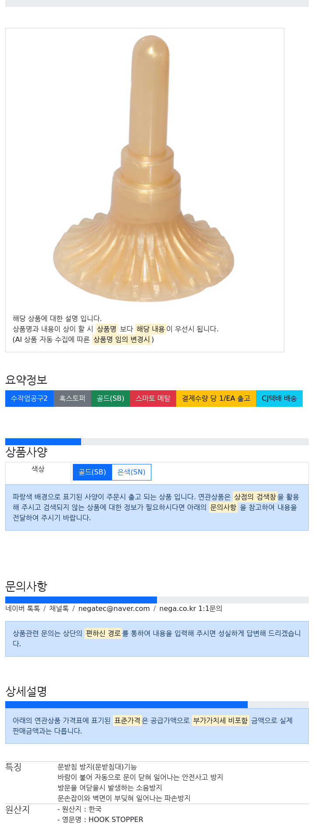Image resolution: width=314 pixels, height=825 pixels.
Task: Select the 골드(SB) color option
Action: [x=92, y=472]
